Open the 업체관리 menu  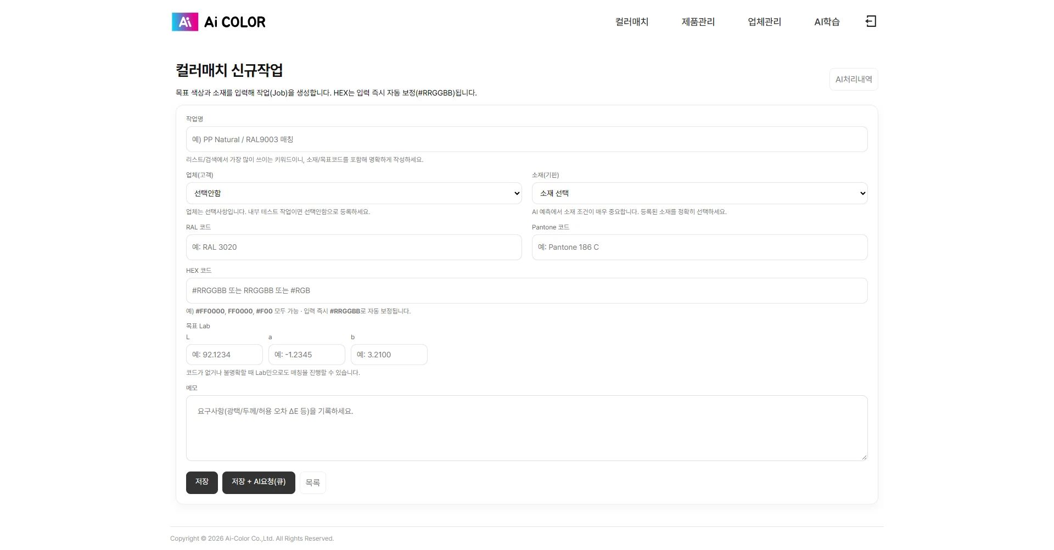(764, 22)
